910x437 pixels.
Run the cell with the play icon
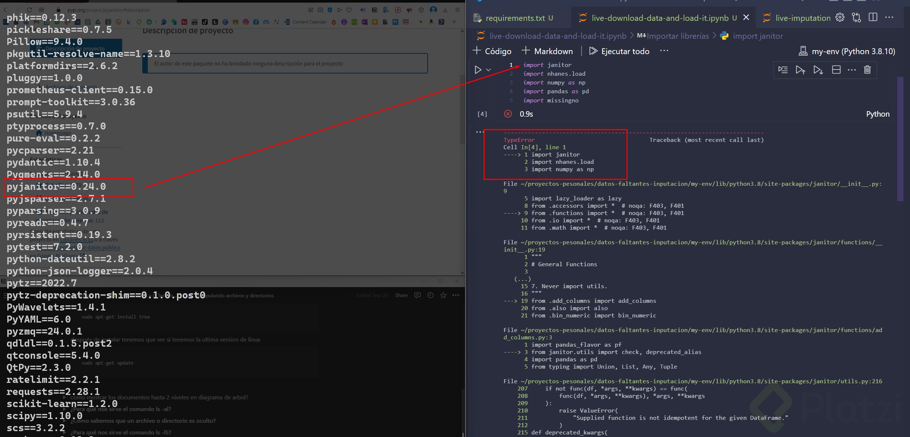click(x=478, y=69)
